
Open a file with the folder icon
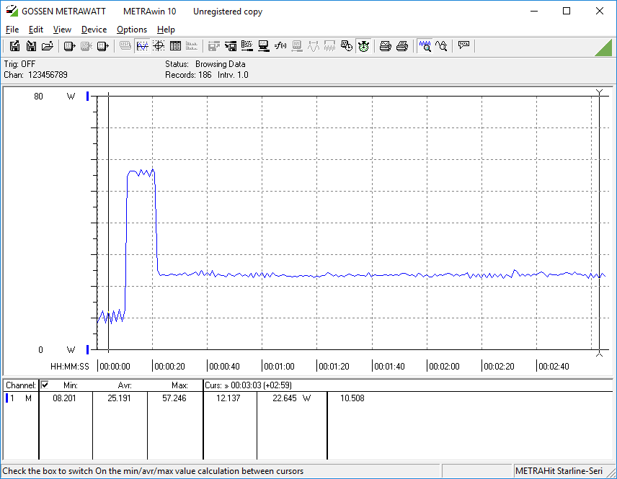click(x=48, y=46)
